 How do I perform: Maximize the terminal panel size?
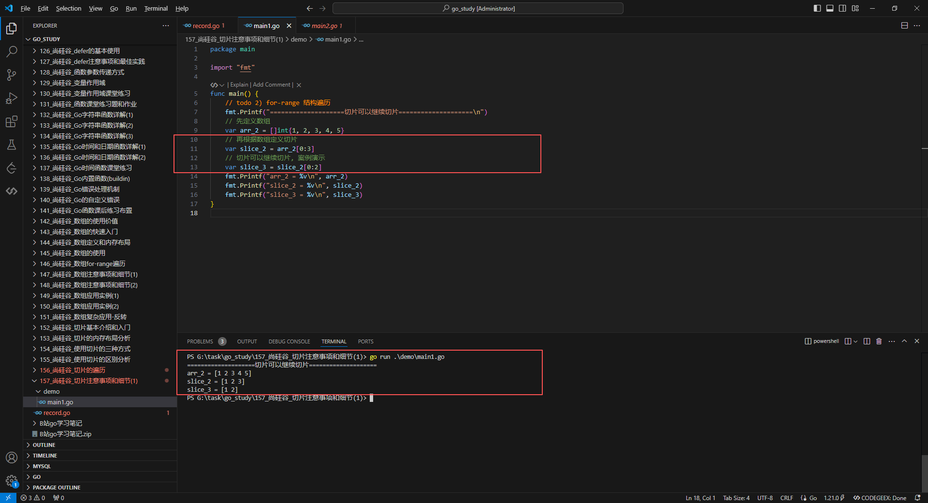coord(904,341)
